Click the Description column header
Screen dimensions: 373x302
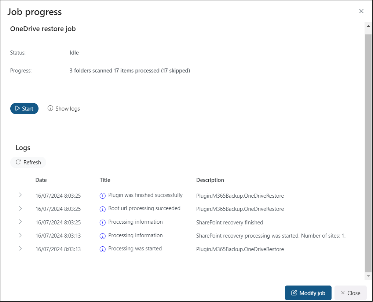click(x=210, y=180)
